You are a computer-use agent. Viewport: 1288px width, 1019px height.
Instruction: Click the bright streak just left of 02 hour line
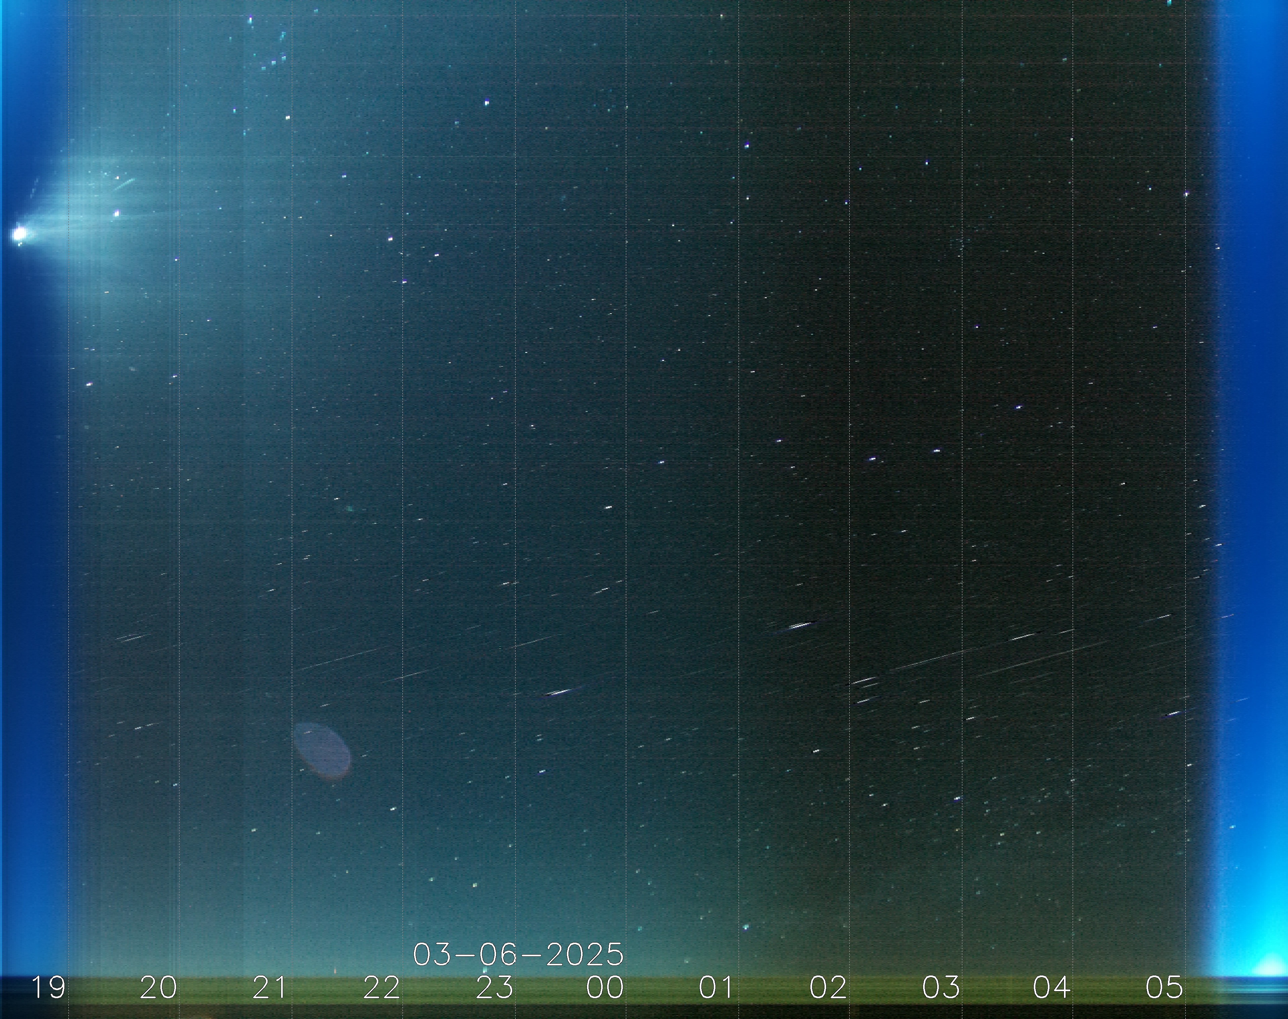pos(800,625)
